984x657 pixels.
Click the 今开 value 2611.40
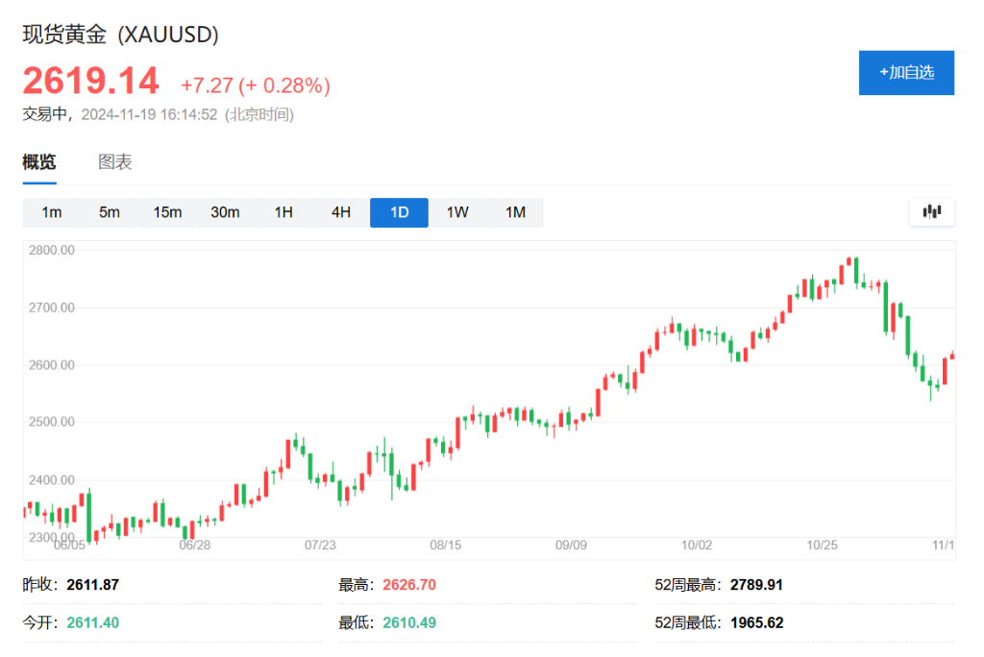coord(93,622)
